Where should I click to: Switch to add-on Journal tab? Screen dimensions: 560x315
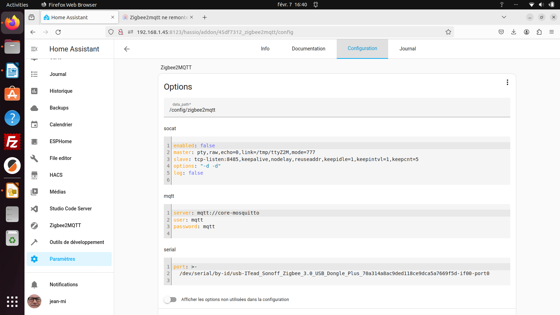408,49
